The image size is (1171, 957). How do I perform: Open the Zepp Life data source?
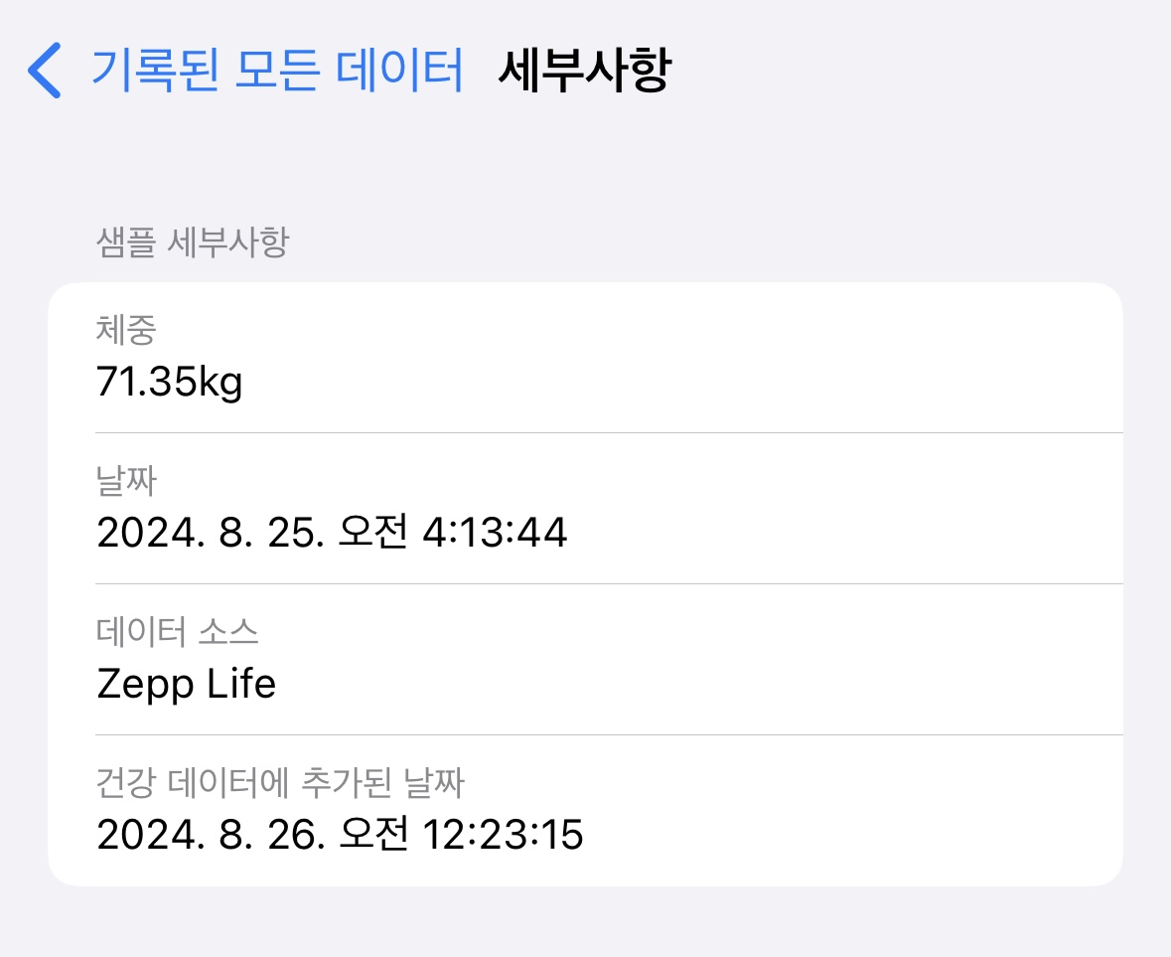pos(186,684)
